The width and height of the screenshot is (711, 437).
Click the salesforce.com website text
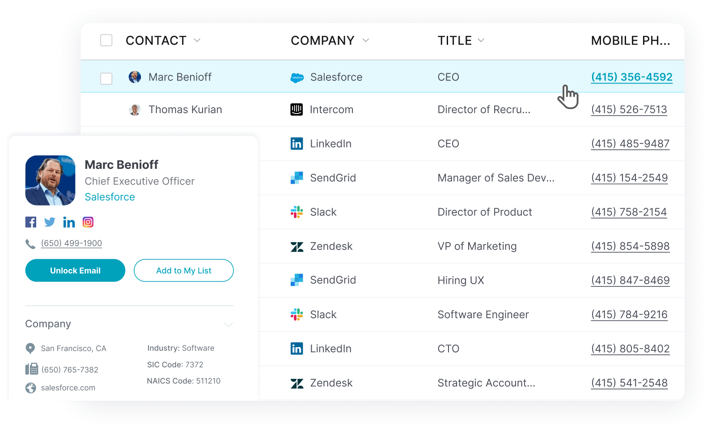click(68, 388)
